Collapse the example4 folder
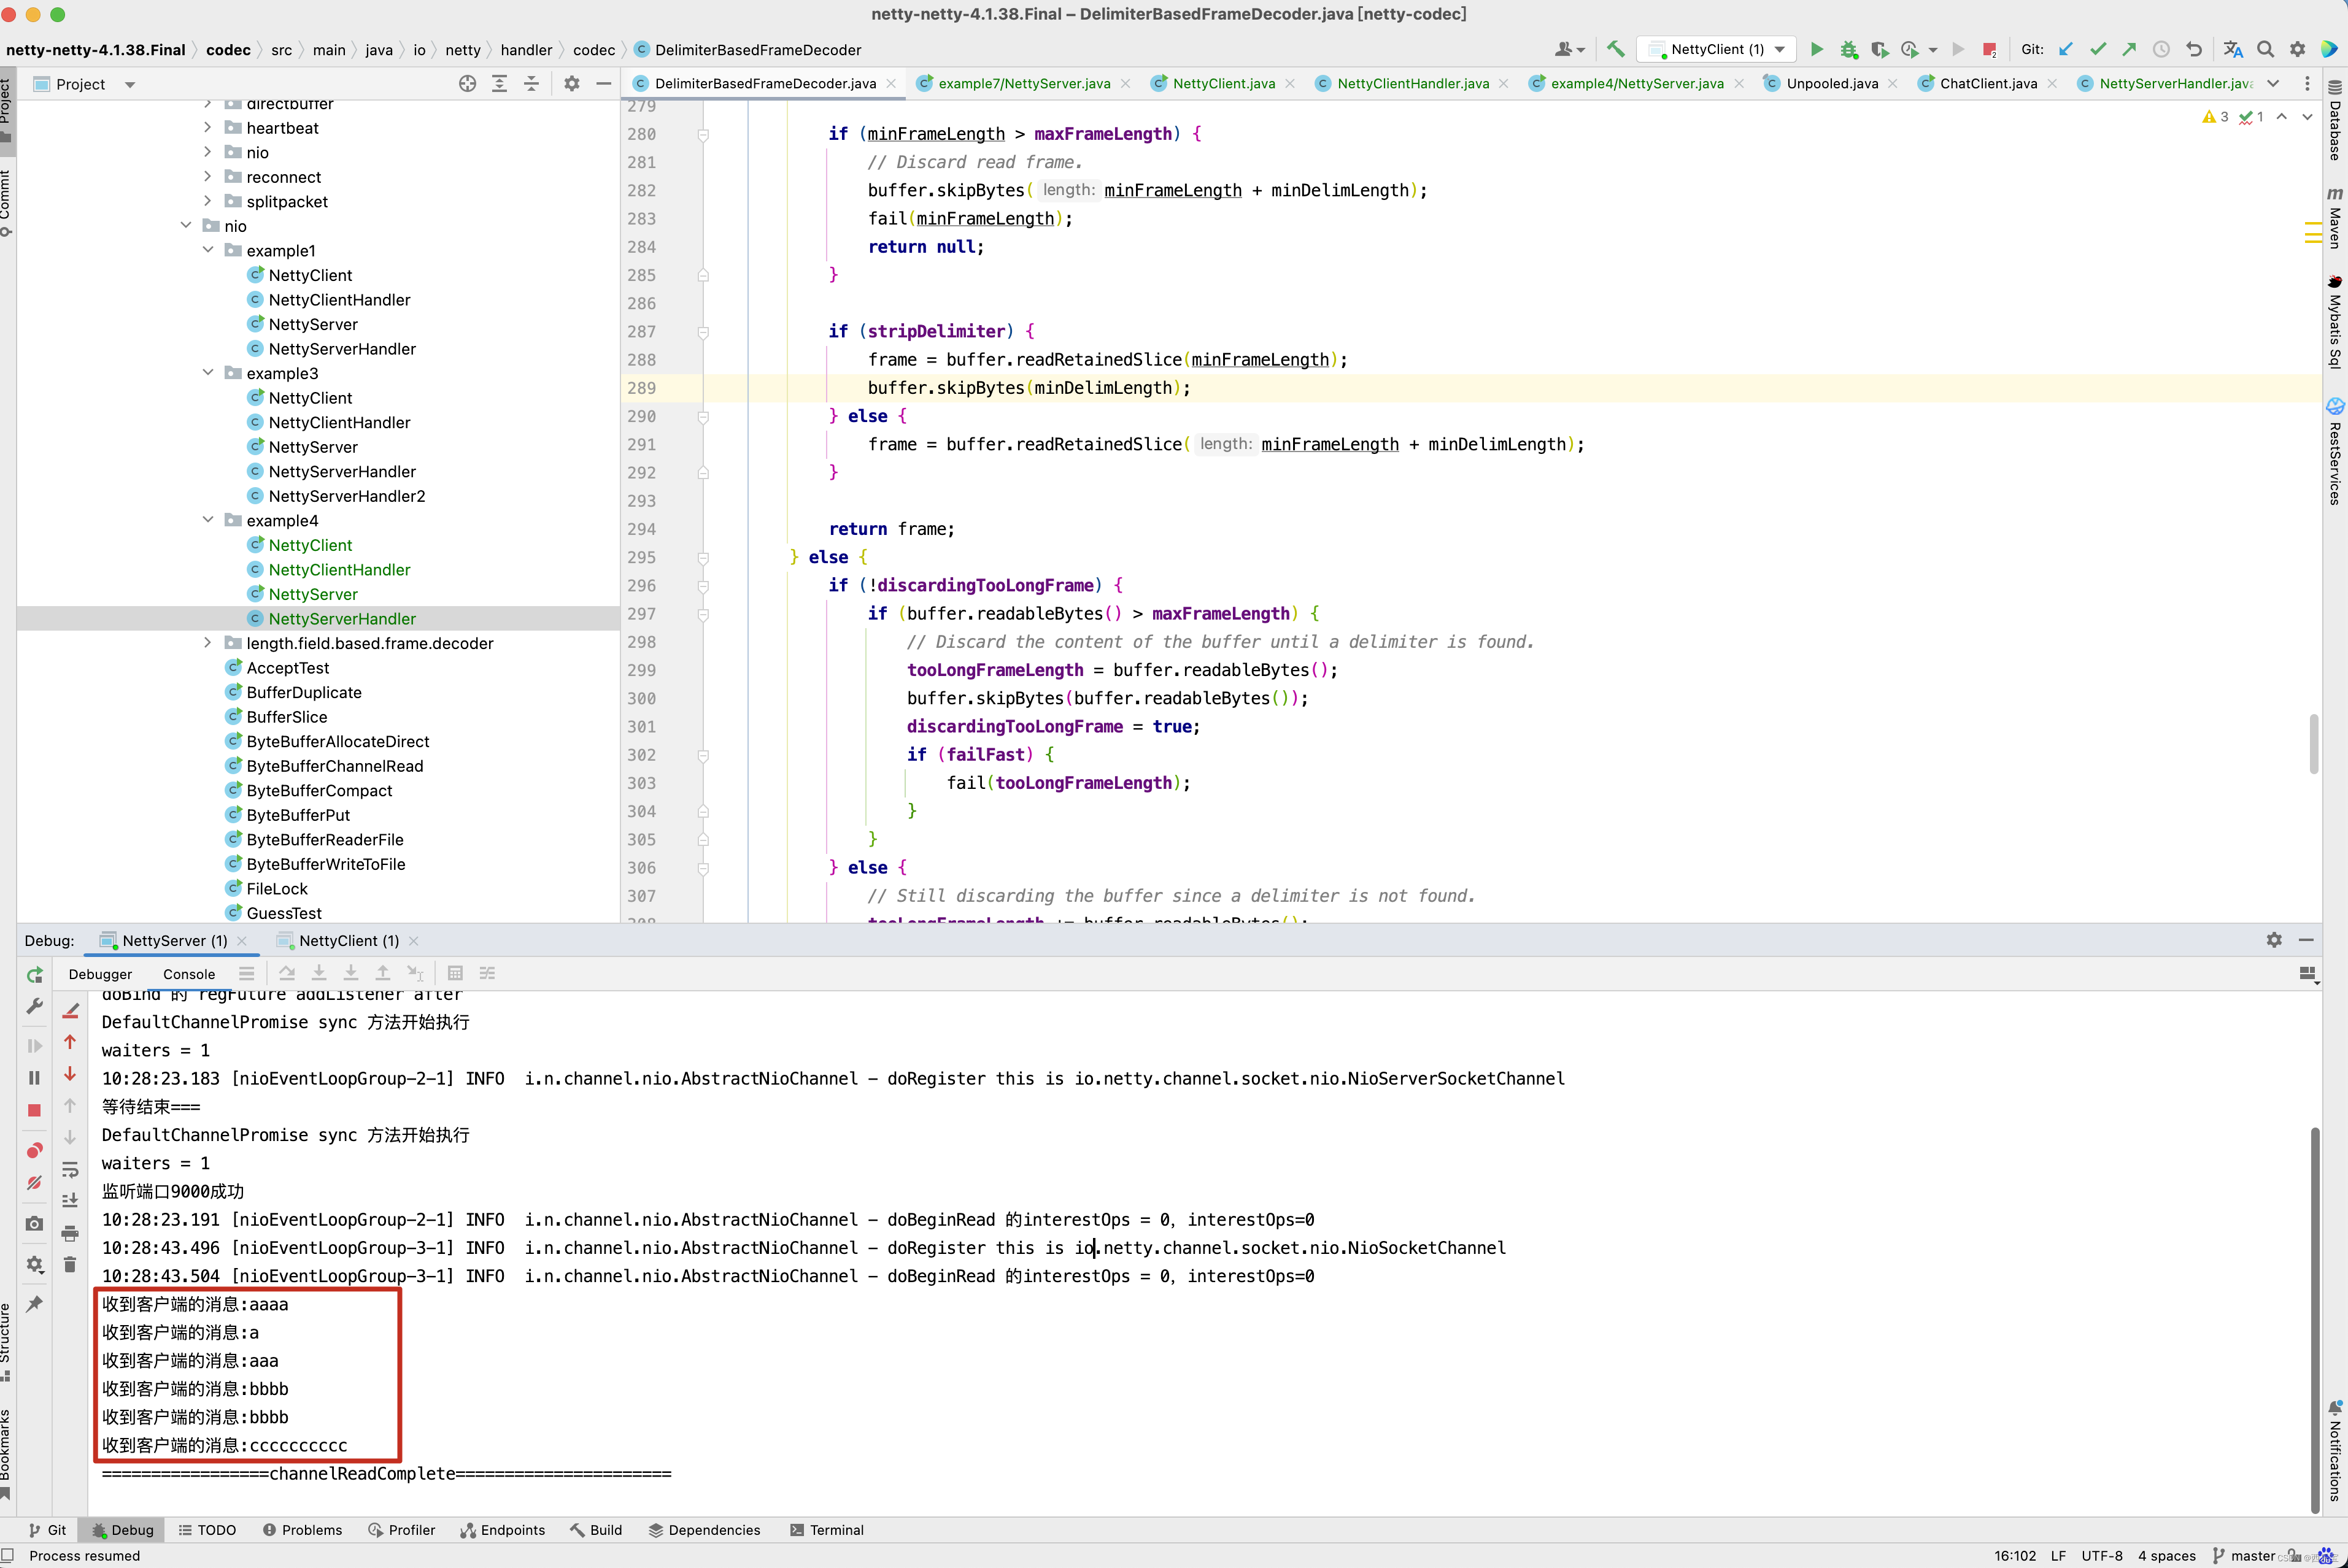The height and width of the screenshot is (1568, 2348). 207,520
